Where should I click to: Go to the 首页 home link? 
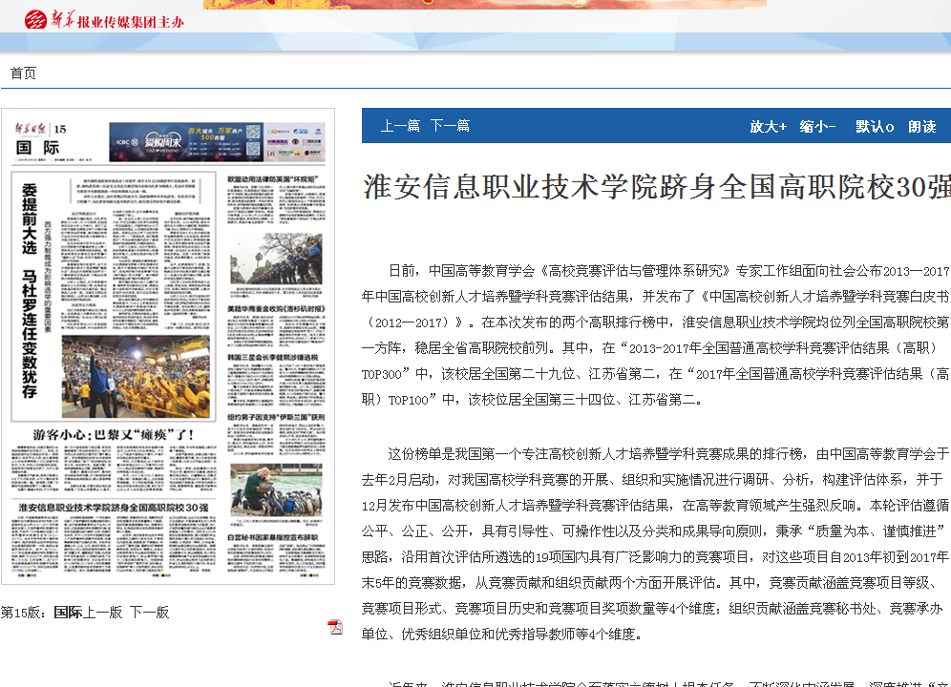(x=23, y=73)
